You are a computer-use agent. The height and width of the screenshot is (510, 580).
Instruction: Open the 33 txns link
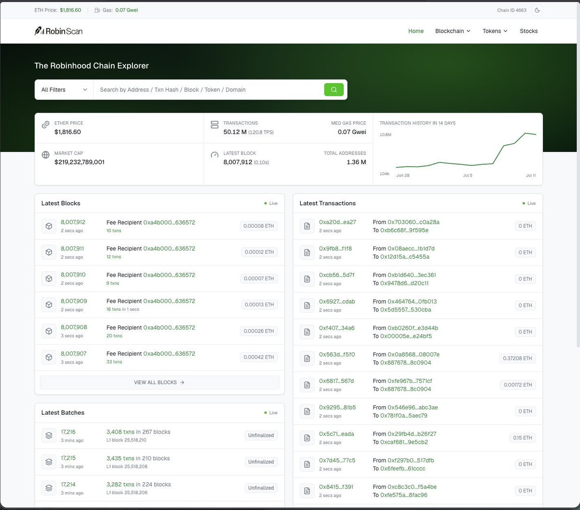click(x=114, y=362)
